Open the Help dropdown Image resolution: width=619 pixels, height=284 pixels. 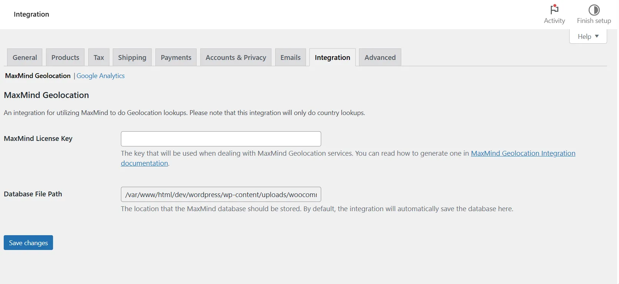585,36
